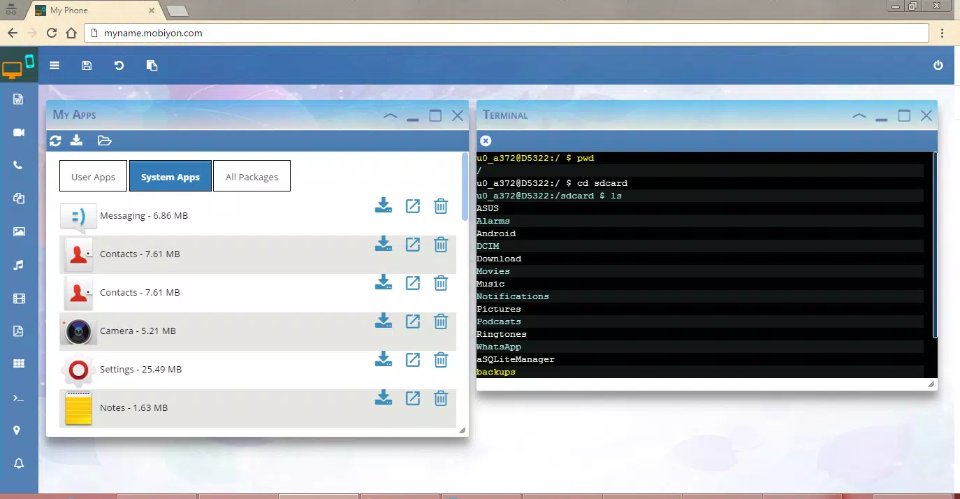Refresh the My Apps list
Viewport: 960px width, 499px height.
pos(55,140)
